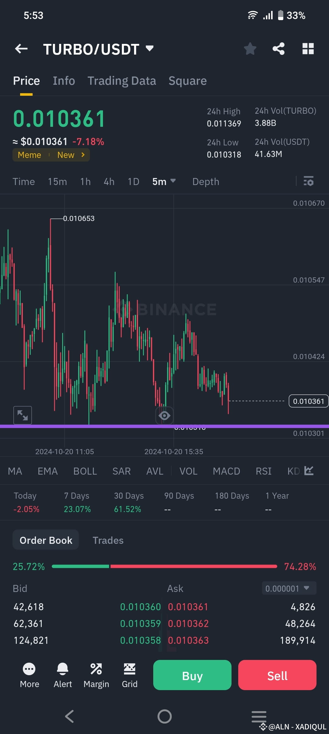Select the Time chart interval
This screenshot has height=734, width=329.
(23, 182)
